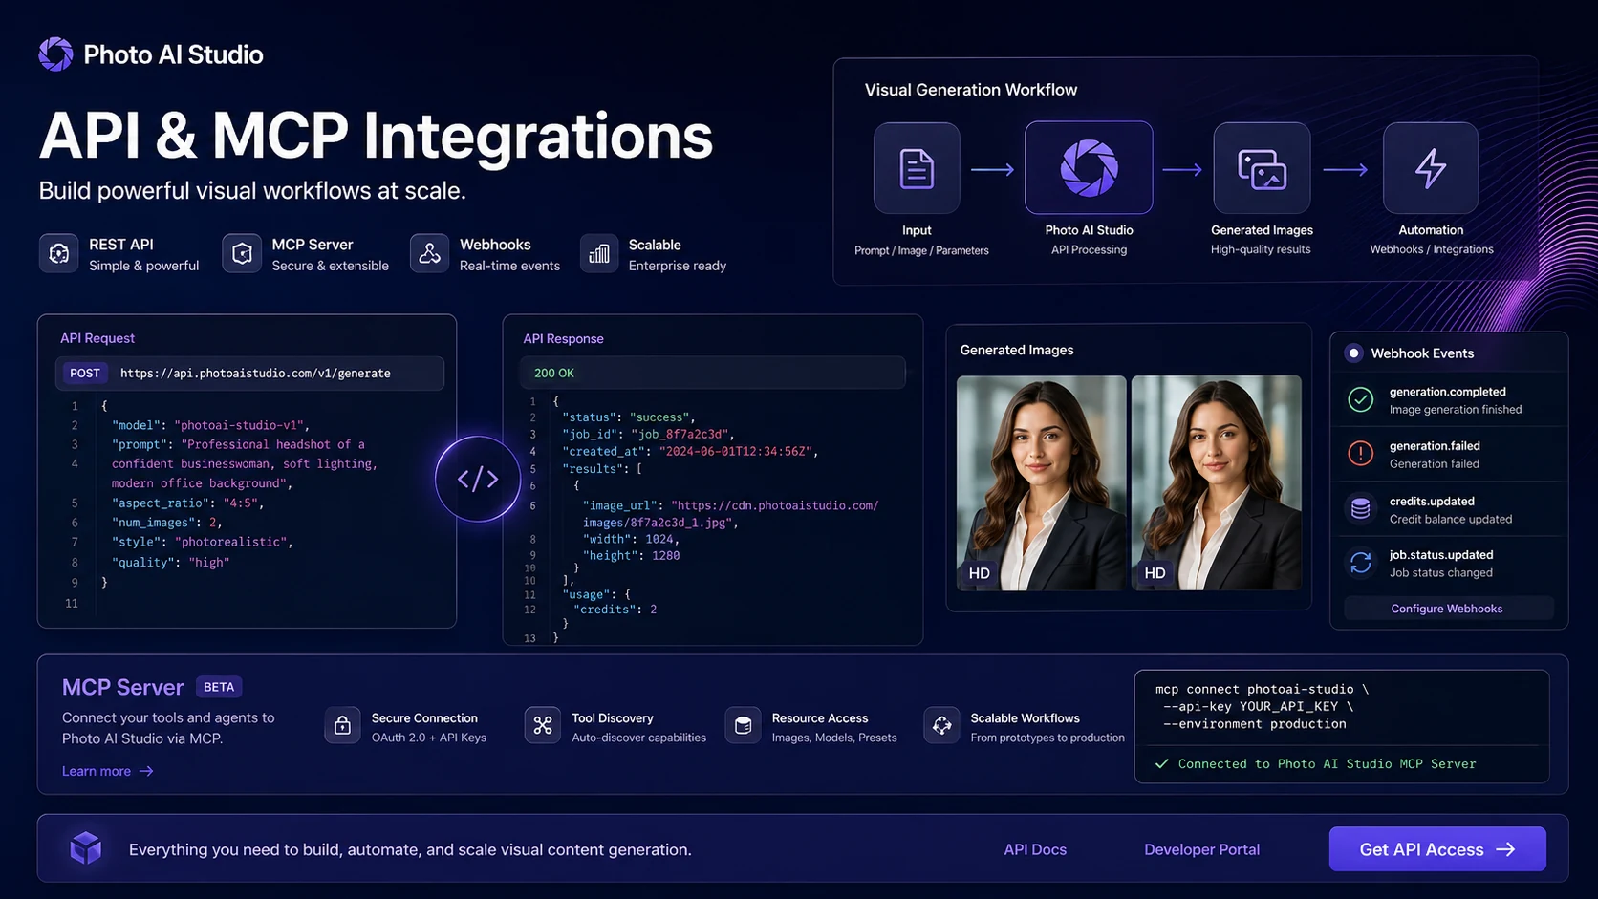Click the --api-key YOUR_API_KEY command line

pos(1258,706)
